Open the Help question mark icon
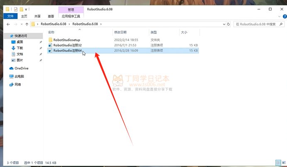 pos(285,17)
